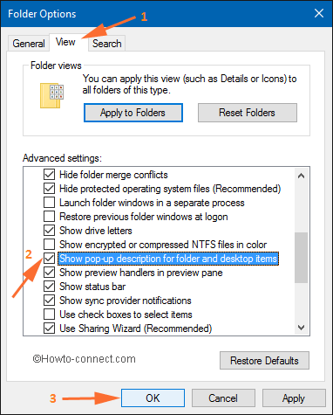333x415 pixels.
Task: Enable Show encrypted NTFS files in color
Action: pyautogui.click(x=49, y=245)
